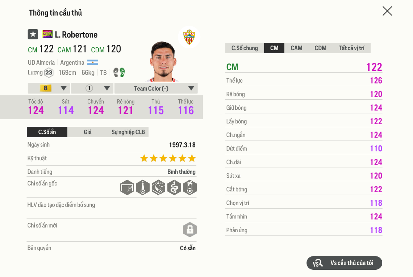This screenshot has width=413, height=277.
Task: Click the favorite star icon beside L. Robertone
Action: click(x=33, y=34)
